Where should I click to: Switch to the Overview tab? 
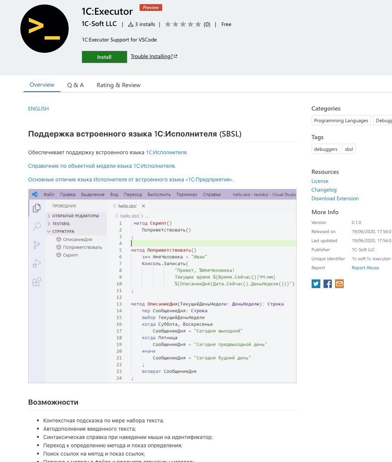pyautogui.click(x=42, y=85)
